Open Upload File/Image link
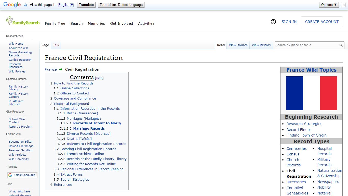Image resolution: width=348 pixels, height=196 pixels. 21,146
